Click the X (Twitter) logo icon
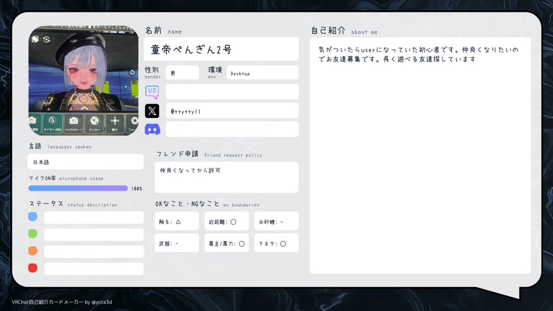Viewport: 553px width, 311px height. [x=152, y=111]
